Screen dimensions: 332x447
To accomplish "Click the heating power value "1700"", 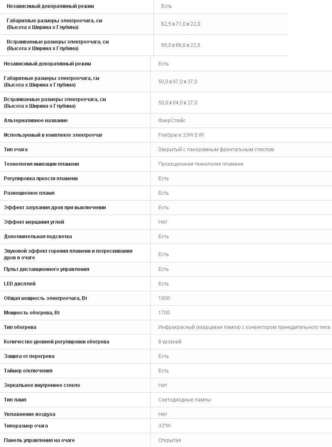I will (x=164, y=313).
